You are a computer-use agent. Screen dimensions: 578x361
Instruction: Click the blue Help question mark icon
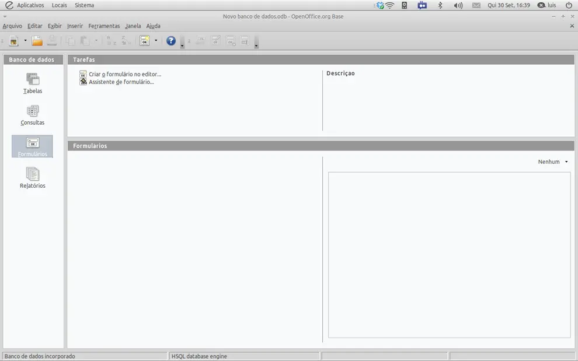tap(170, 40)
